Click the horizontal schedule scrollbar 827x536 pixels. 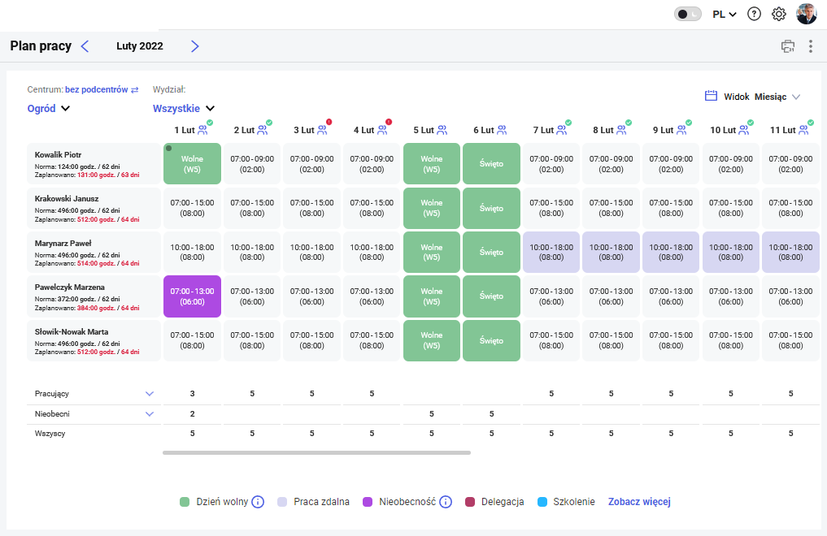316,452
